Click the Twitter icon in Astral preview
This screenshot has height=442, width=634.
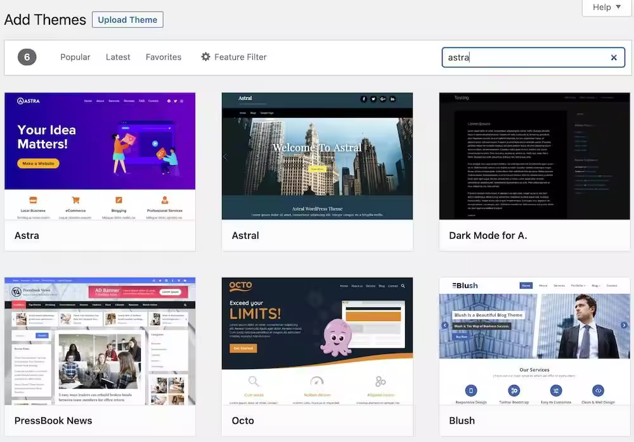coord(373,99)
